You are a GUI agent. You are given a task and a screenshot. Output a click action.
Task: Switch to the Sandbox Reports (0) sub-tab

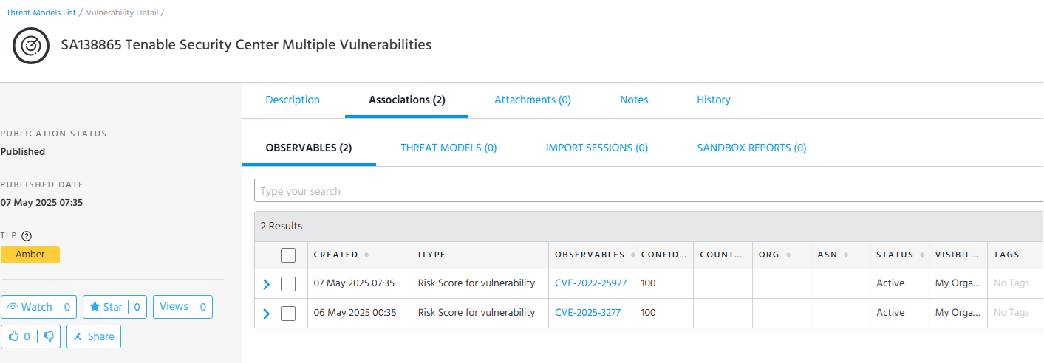pos(751,148)
